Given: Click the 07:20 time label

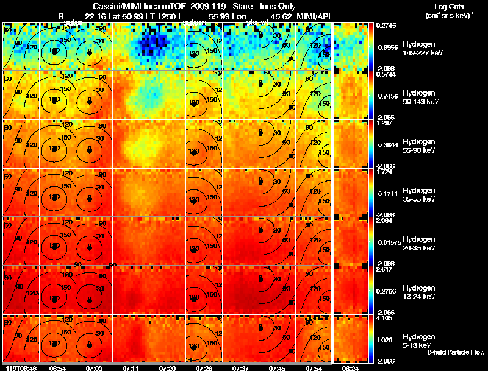Looking at the screenshot, I should [167, 369].
